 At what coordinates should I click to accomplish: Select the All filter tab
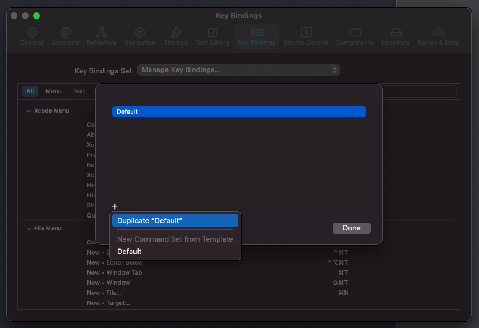(30, 91)
